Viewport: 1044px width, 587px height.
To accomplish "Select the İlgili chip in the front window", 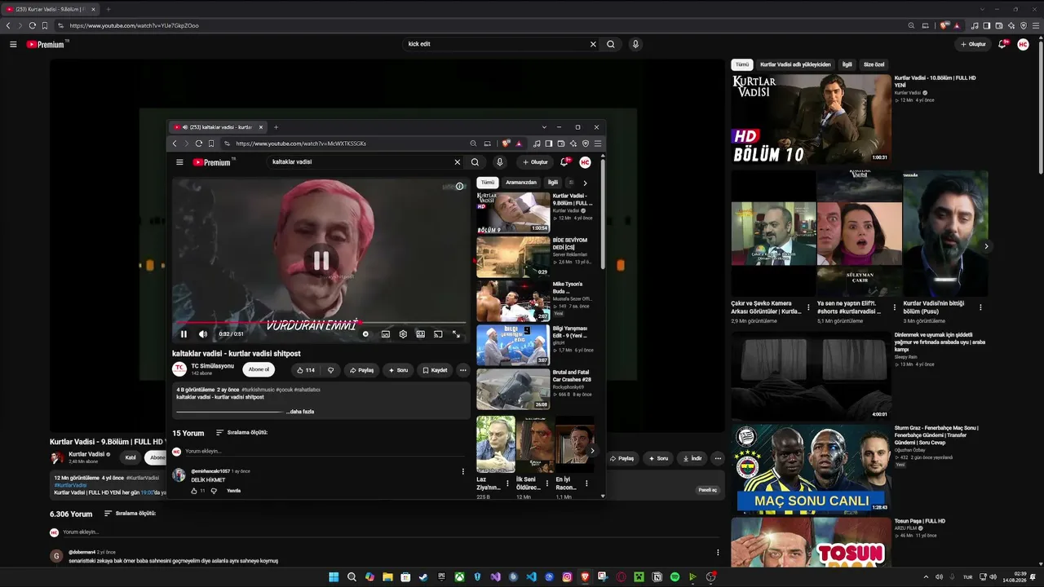I will 553,183.
